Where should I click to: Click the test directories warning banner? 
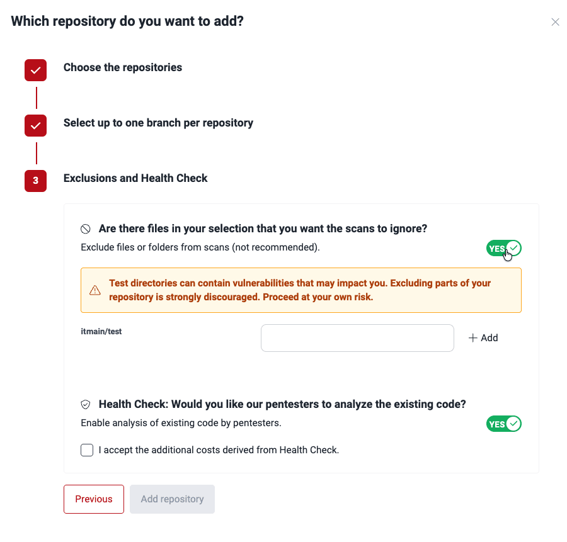pos(301,291)
